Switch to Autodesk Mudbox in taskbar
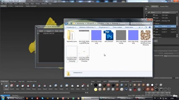 tap(126, 98)
